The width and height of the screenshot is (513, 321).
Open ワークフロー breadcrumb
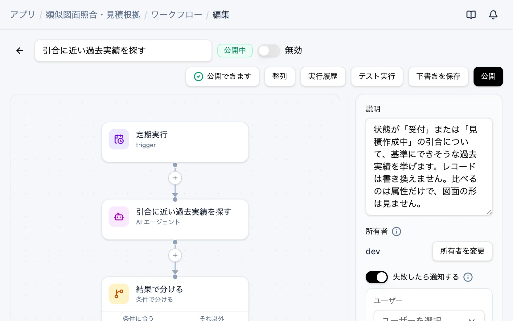coord(177,15)
